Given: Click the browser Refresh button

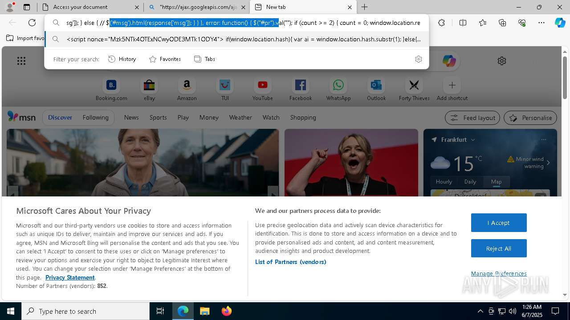Looking at the screenshot, I should pos(32,23).
